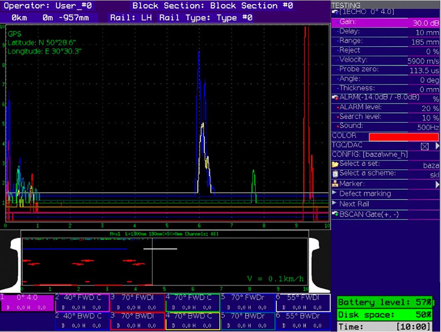Screen dimensions: 441x332
Task: Click the TESTING panel title
Action: tap(346, 5)
